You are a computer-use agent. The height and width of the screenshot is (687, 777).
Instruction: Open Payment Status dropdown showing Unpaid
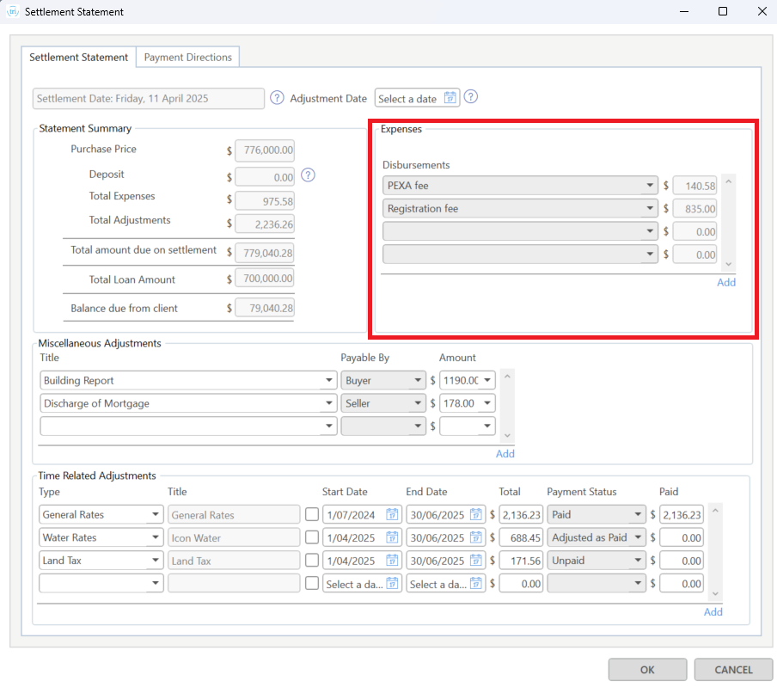point(637,561)
